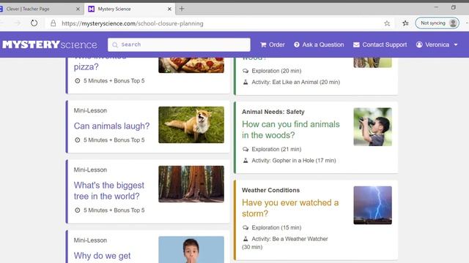Image resolution: width=469 pixels, height=263 pixels.
Task: Click the Mystery Science tab favicon
Action: (91, 9)
